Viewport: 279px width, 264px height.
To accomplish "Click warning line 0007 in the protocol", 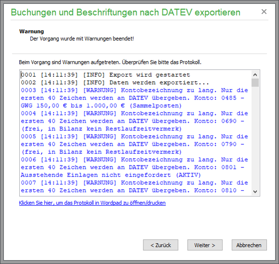I will (x=135, y=183).
